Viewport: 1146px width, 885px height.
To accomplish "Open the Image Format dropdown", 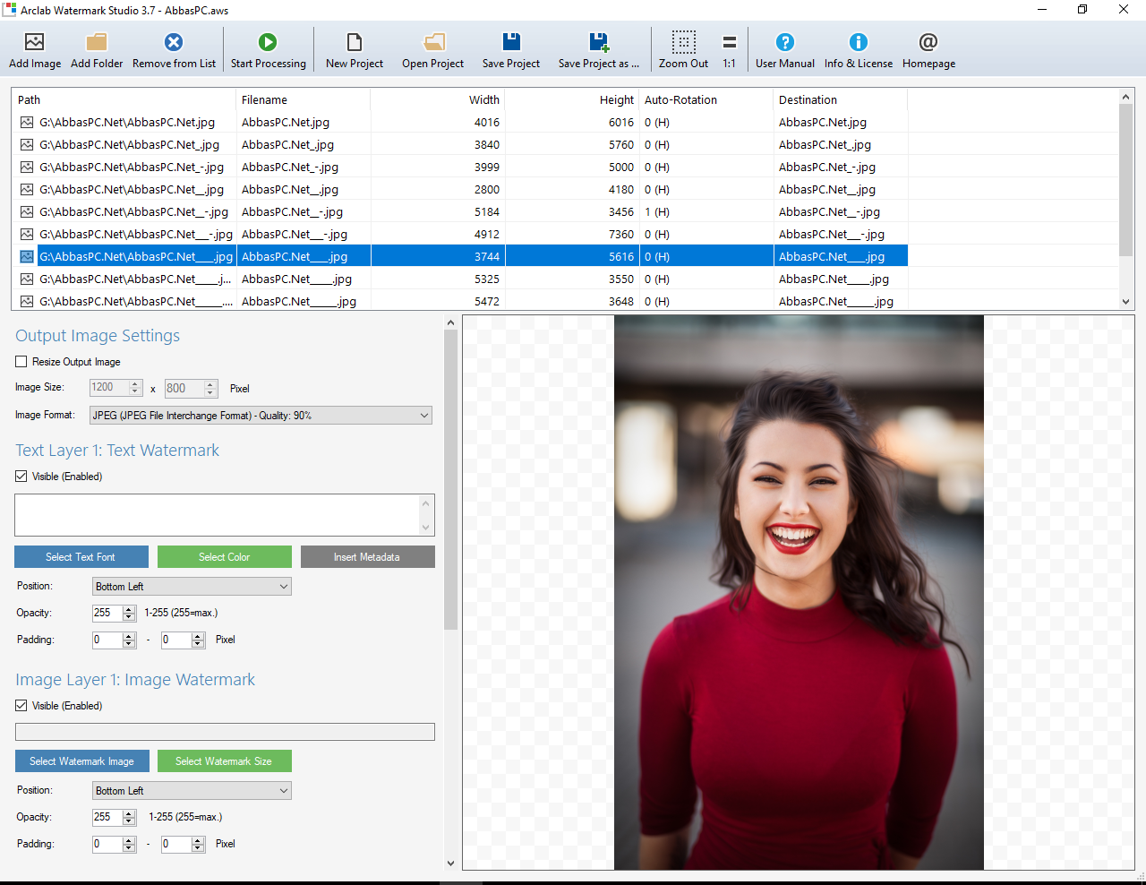I will click(x=261, y=416).
